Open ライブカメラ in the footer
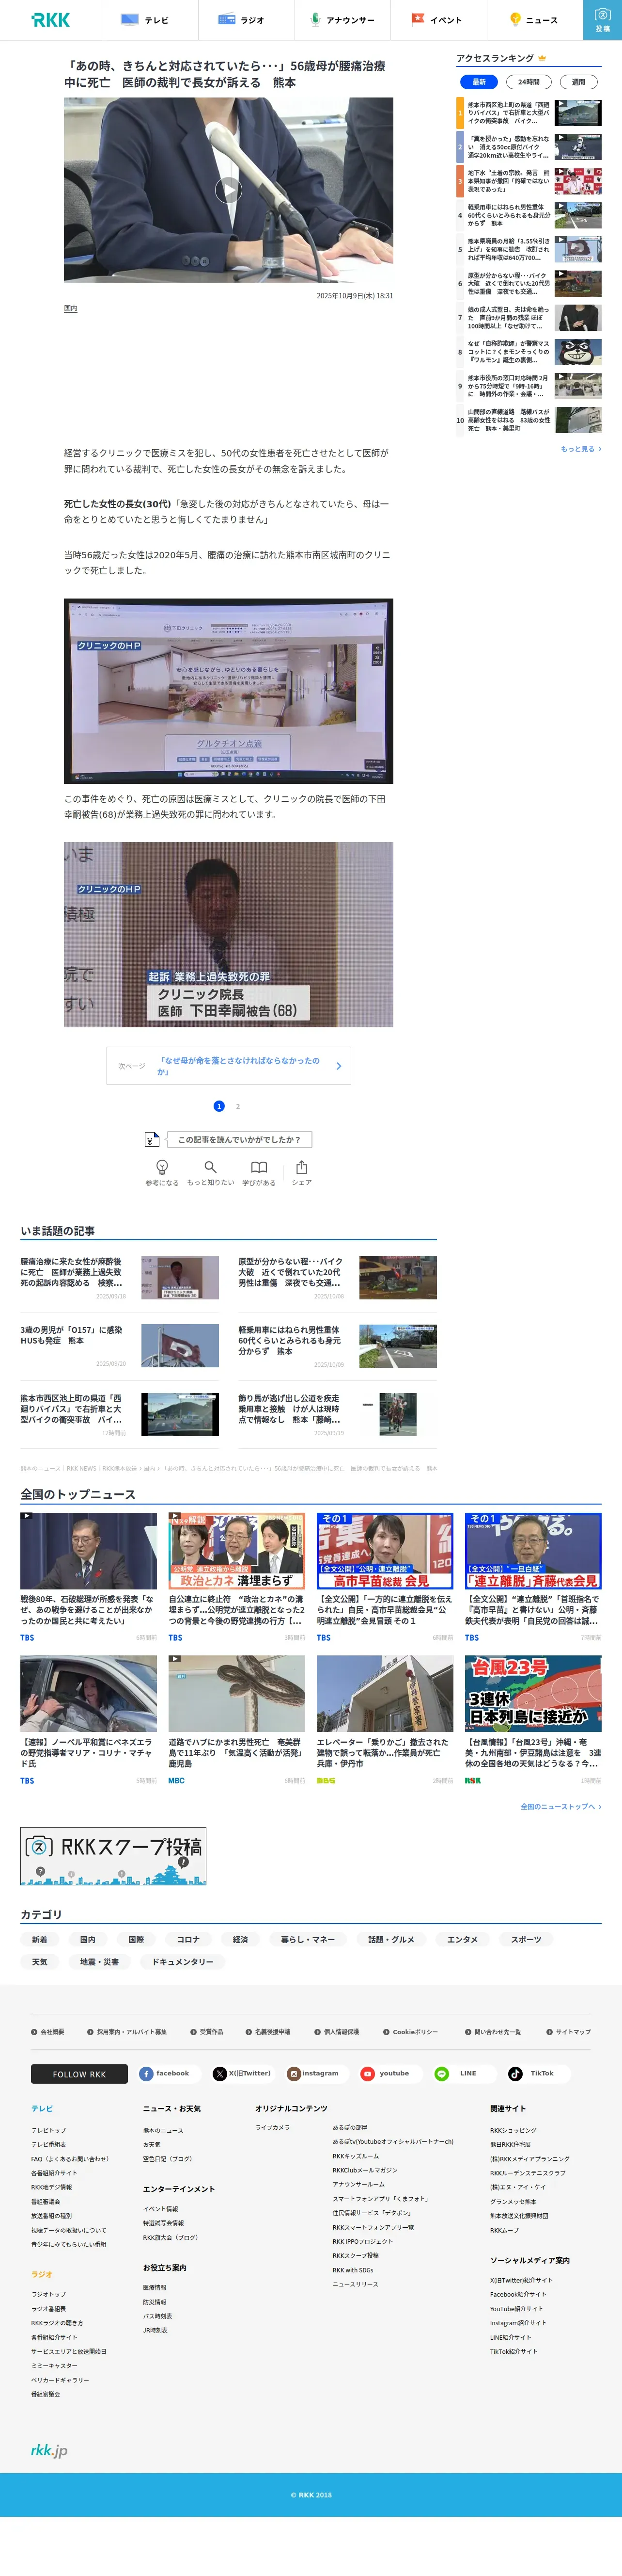 pos(273,2127)
